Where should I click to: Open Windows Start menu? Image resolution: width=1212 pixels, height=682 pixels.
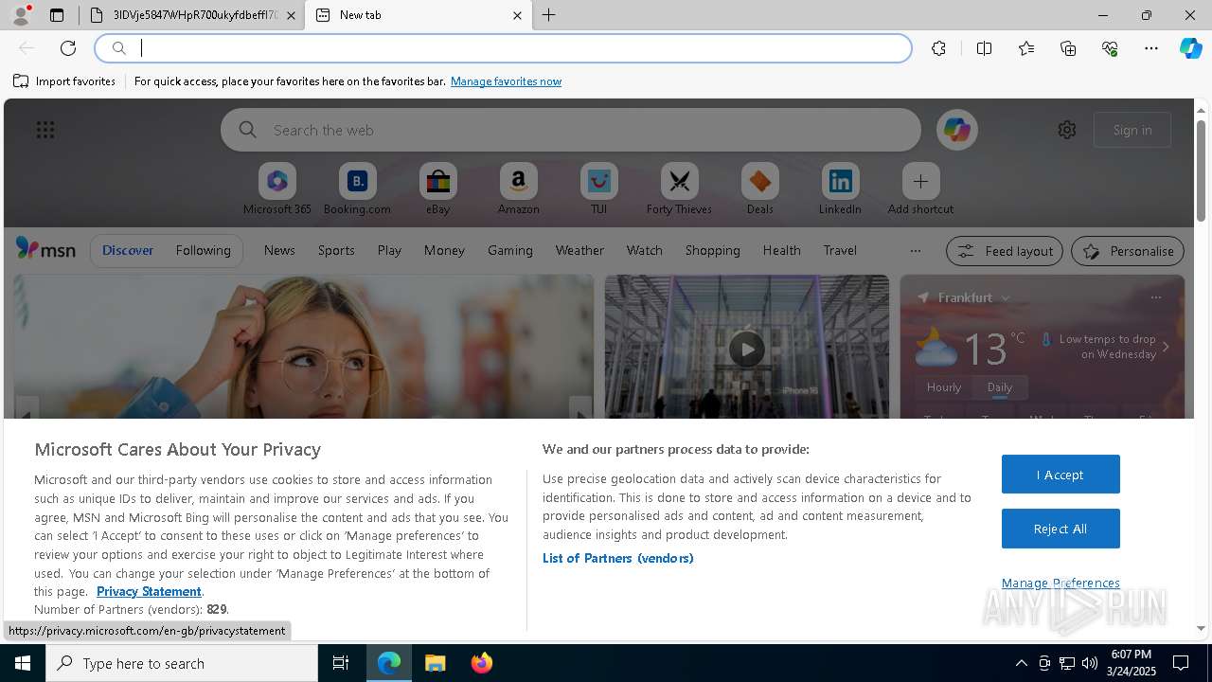click(23, 663)
